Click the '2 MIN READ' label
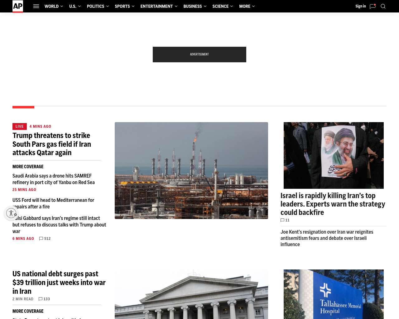The image size is (399, 319). pos(23,299)
